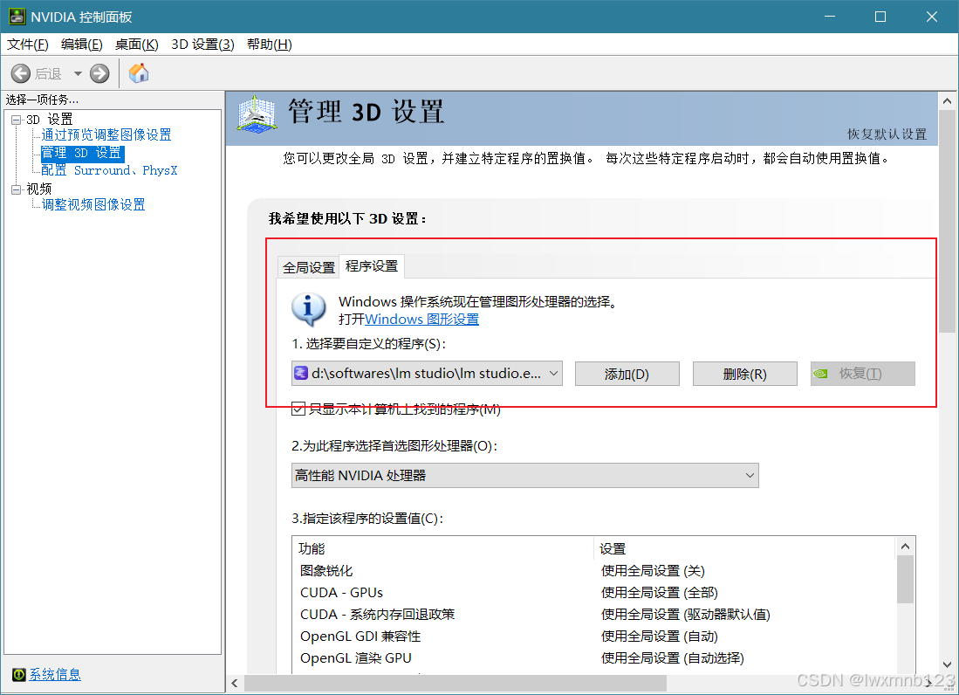Open back history dropdown arrow
Viewport: 959px width, 695px height.
pyautogui.click(x=78, y=74)
